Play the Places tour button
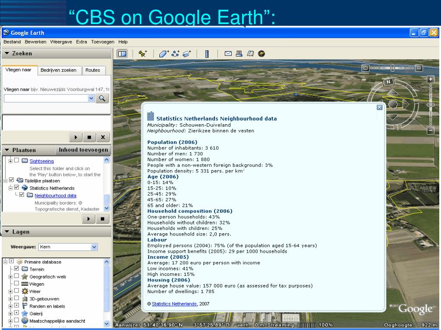This screenshot has height=330, width=441. point(89,219)
